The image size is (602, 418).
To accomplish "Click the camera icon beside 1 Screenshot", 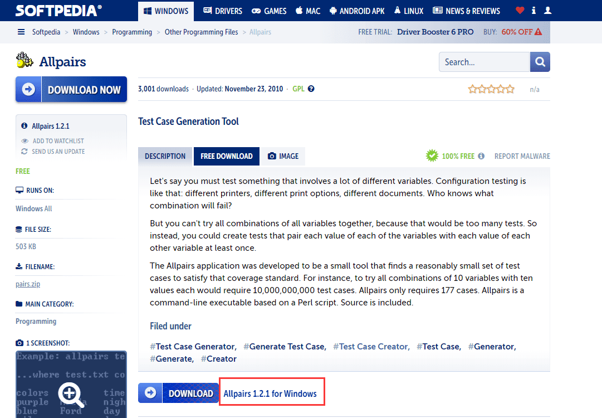I will pos(19,343).
